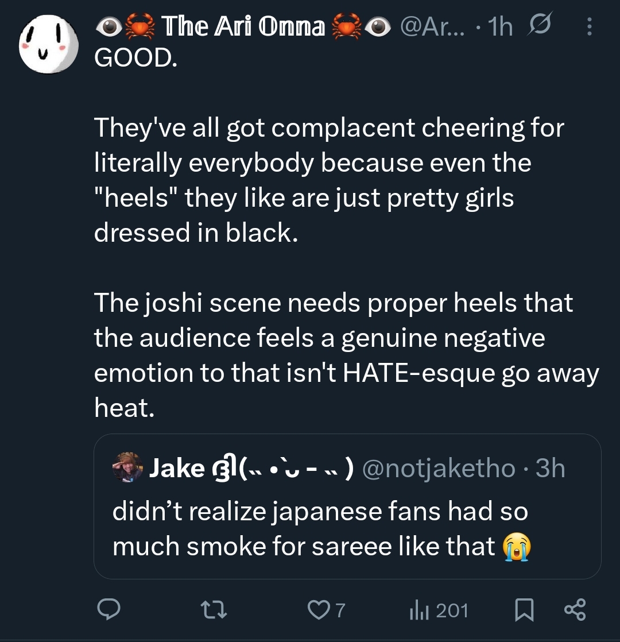Click the 3h quoted tweet timestamp
This screenshot has width=620, height=642.
click(x=550, y=469)
